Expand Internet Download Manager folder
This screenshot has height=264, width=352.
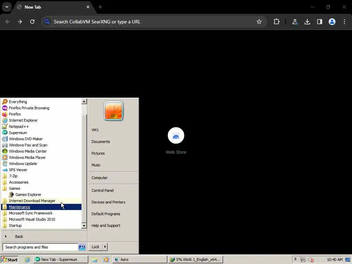pos(41,201)
